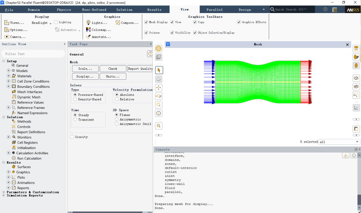This screenshot has width=361, height=213.
Task: Toggle the Lighting checkbox
Action: pos(56,22)
